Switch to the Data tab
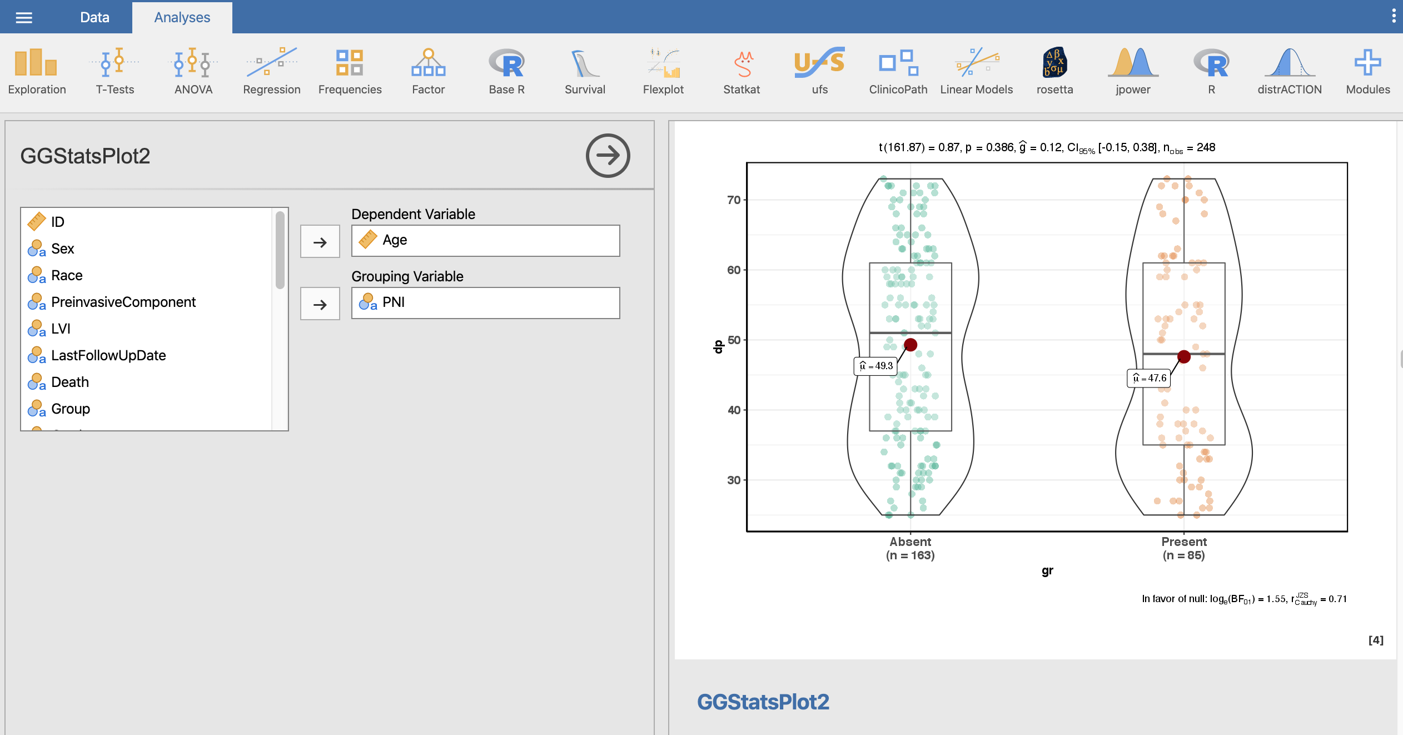The width and height of the screenshot is (1403, 735). click(94, 17)
